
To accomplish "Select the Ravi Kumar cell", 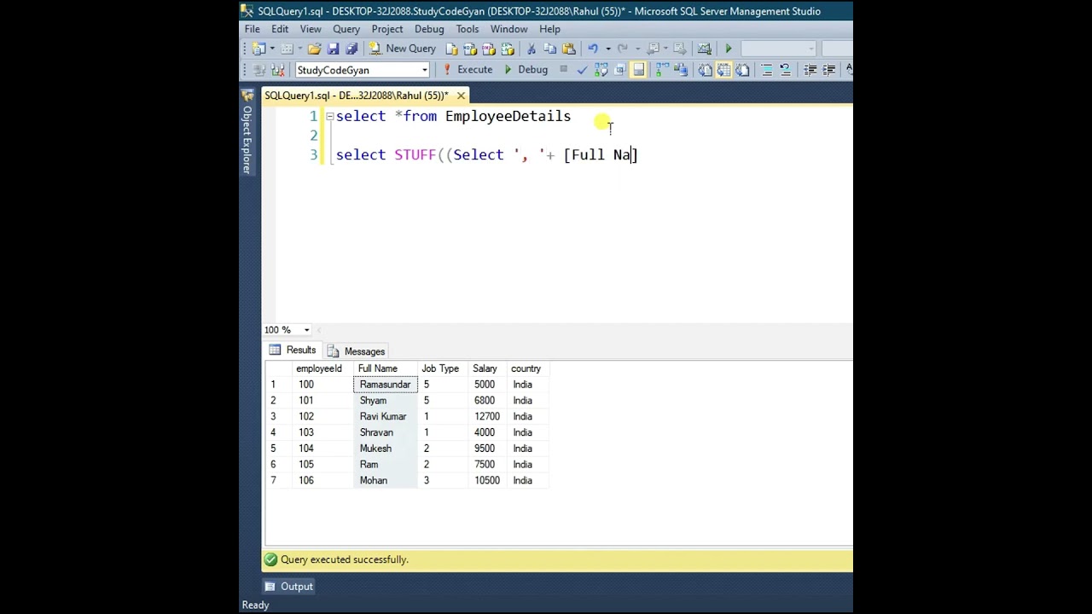I will pos(386,417).
